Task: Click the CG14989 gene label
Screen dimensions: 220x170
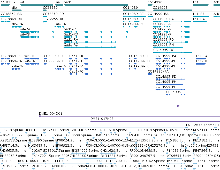Action: [x=130, y=7]
